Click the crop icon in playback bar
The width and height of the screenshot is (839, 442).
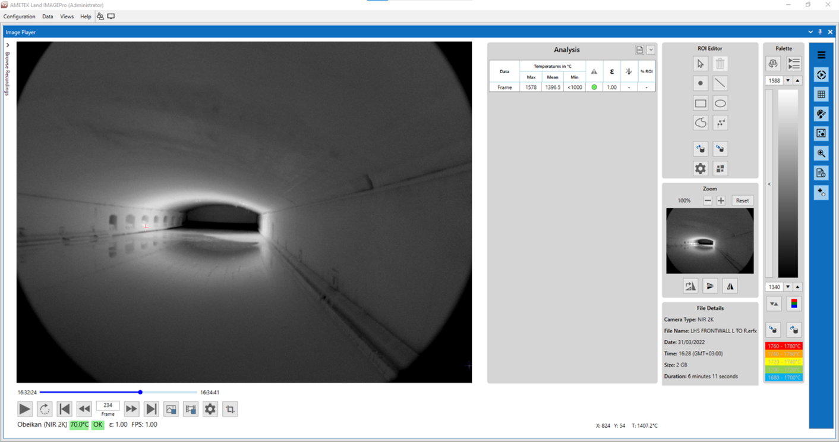coord(230,409)
